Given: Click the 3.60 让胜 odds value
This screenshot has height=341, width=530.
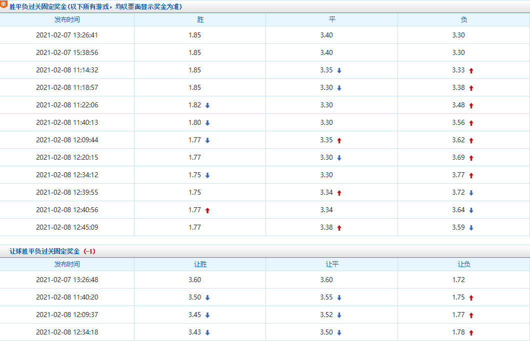Looking at the screenshot, I should pos(194,280).
